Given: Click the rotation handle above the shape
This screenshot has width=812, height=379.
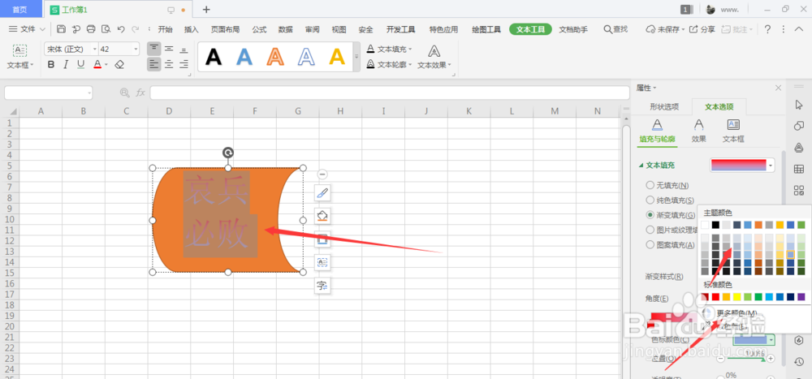Looking at the screenshot, I should pyautogui.click(x=228, y=153).
